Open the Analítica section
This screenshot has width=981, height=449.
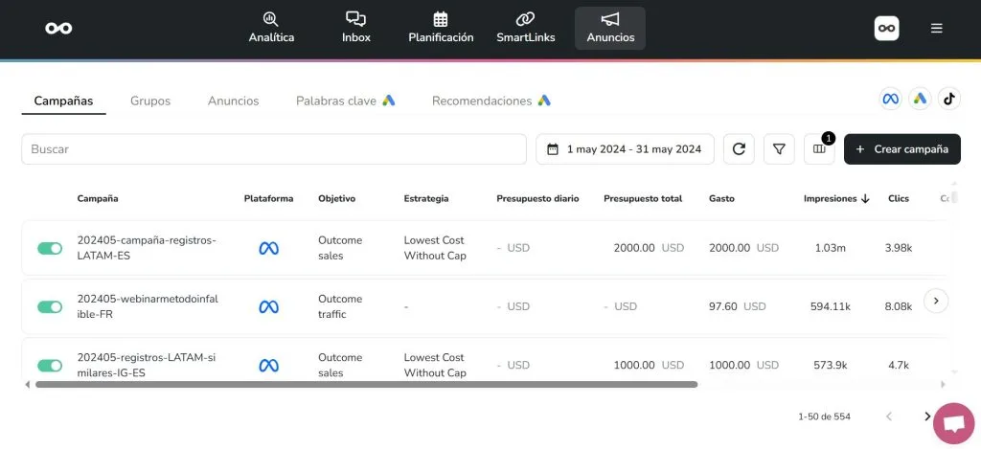coord(271,28)
